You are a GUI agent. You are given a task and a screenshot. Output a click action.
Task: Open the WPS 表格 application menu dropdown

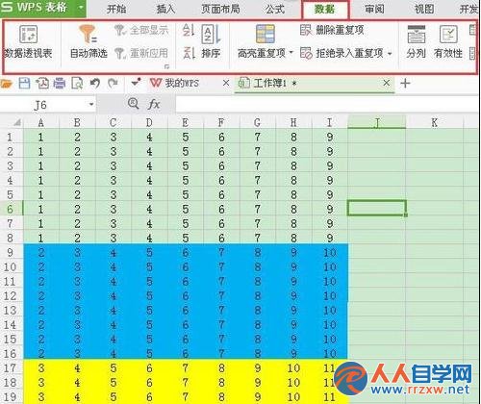tap(81, 7)
